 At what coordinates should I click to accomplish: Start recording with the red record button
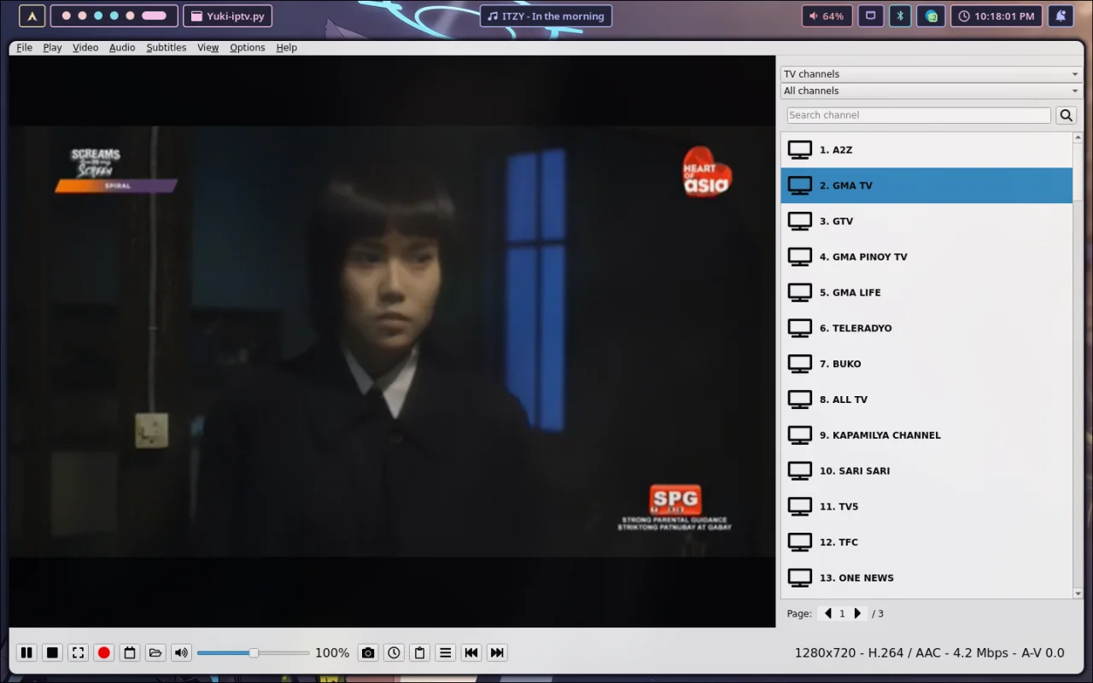point(104,653)
